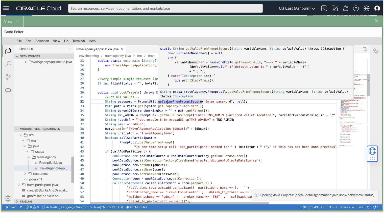
Task: Collapse the OPEN EDITORS section
Action: (x=17, y=56)
